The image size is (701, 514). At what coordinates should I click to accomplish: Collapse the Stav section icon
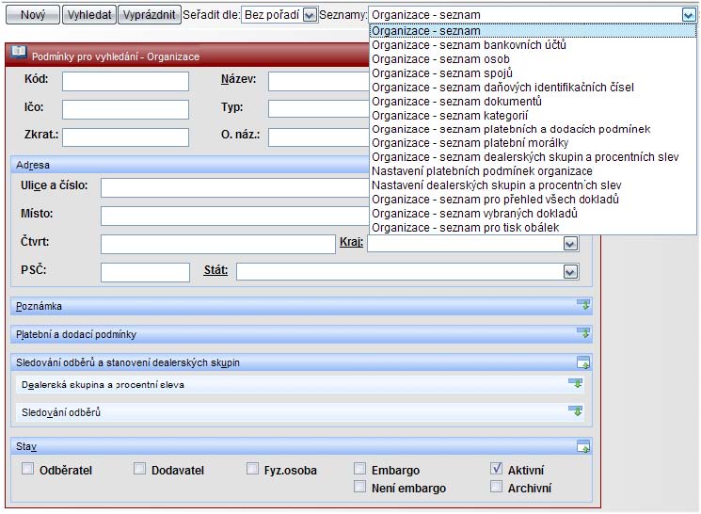point(583,446)
